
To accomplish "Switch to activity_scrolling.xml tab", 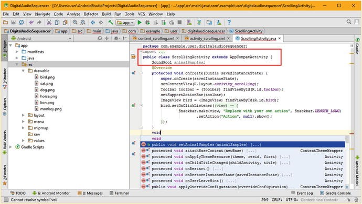I will coord(207,38).
